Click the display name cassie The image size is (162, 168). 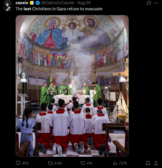click(22, 3)
